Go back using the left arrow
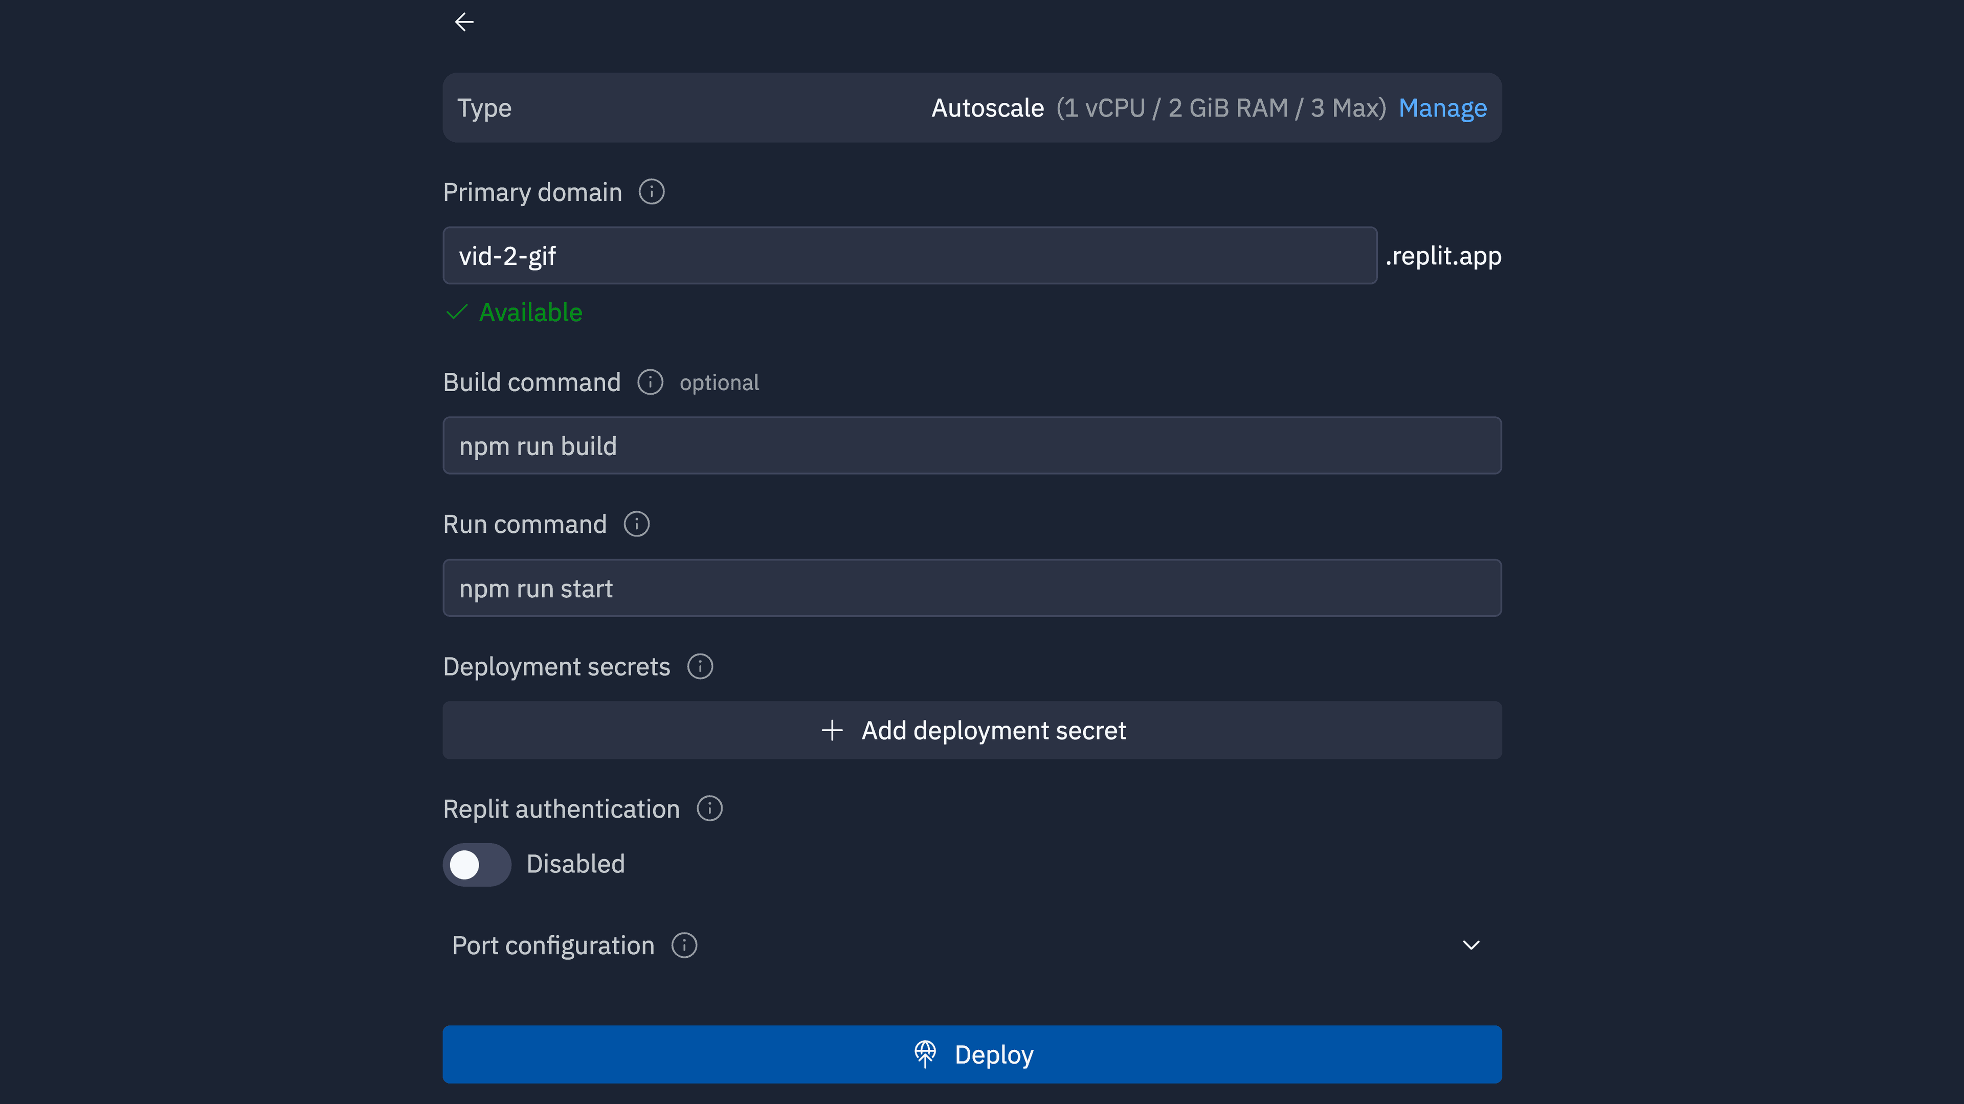The height and width of the screenshot is (1104, 1964). click(463, 22)
